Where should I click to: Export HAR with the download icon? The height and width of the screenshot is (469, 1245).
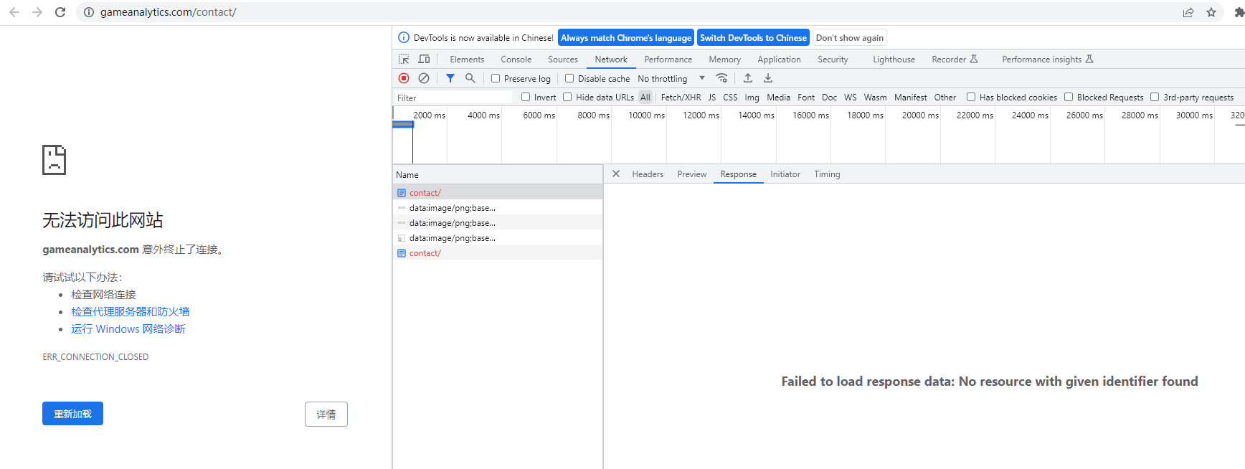(x=768, y=78)
